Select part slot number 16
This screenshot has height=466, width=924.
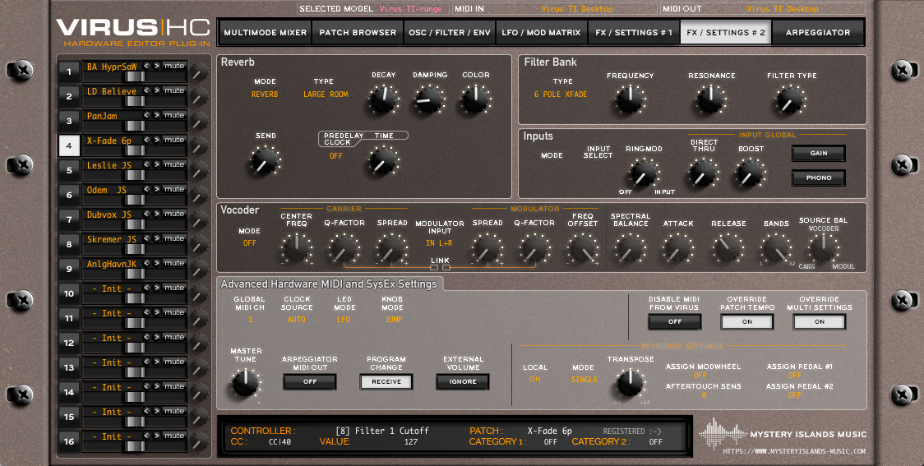(x=69, y=441)
